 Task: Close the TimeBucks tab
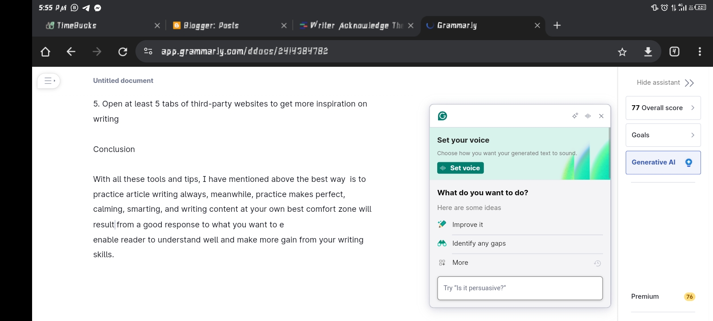[157, 25]
